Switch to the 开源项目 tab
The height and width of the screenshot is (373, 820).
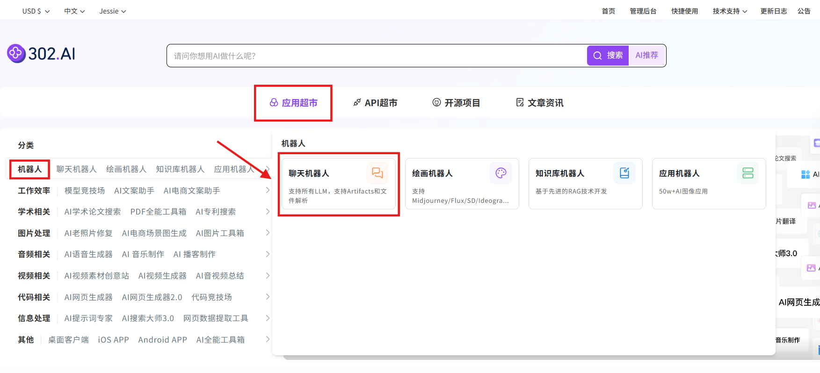coord(456,103)
